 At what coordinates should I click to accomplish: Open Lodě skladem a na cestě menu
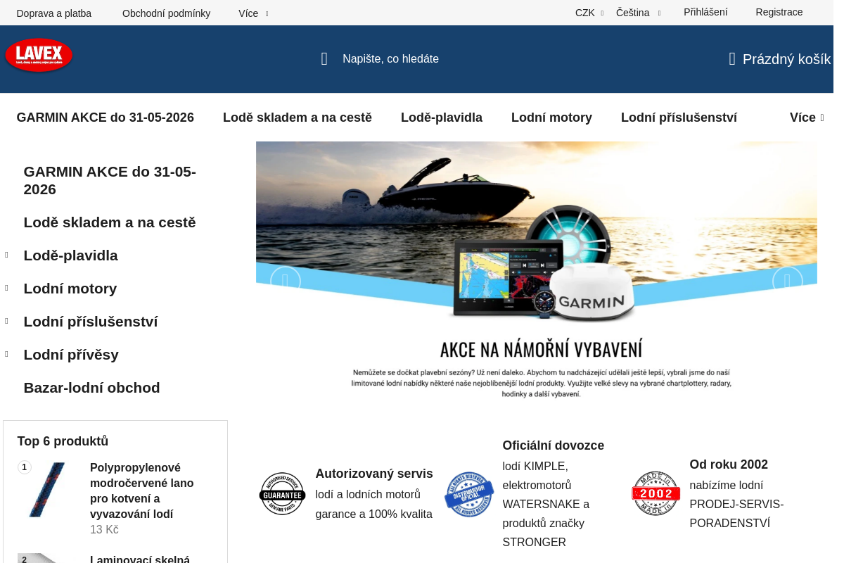point(298,118)
